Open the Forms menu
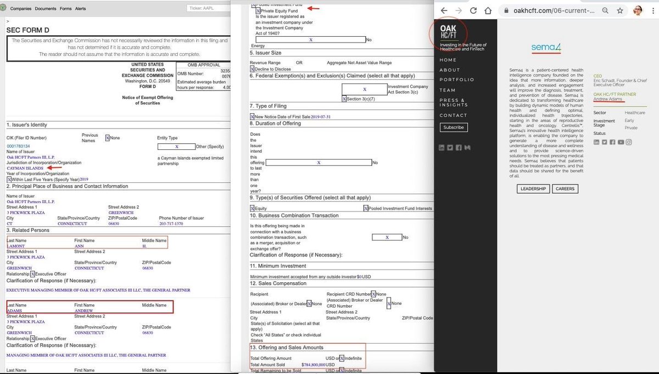 point(66,9)
